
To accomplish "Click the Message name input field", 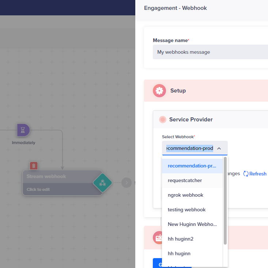I will 210,52.
